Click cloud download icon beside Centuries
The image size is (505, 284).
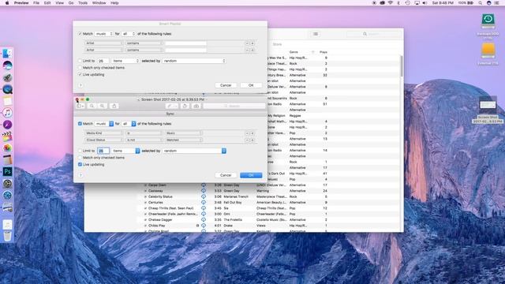(x=204, y=203)
